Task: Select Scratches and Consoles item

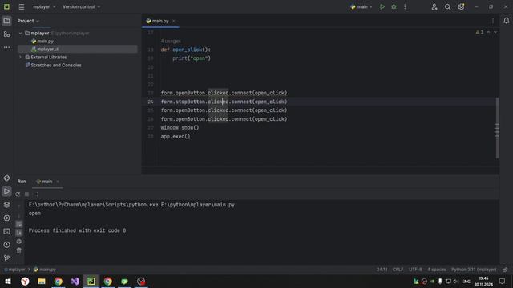Action: point(56,66)
